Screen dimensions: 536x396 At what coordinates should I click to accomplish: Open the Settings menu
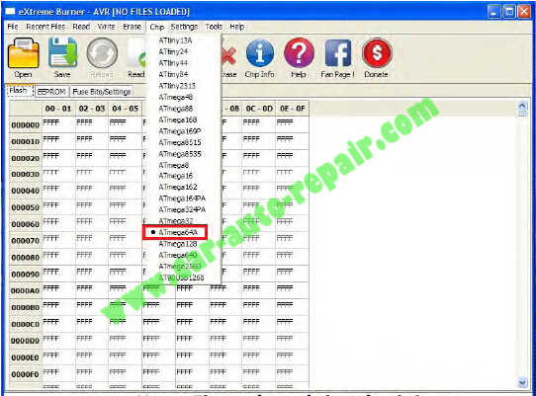coord(184,27)
